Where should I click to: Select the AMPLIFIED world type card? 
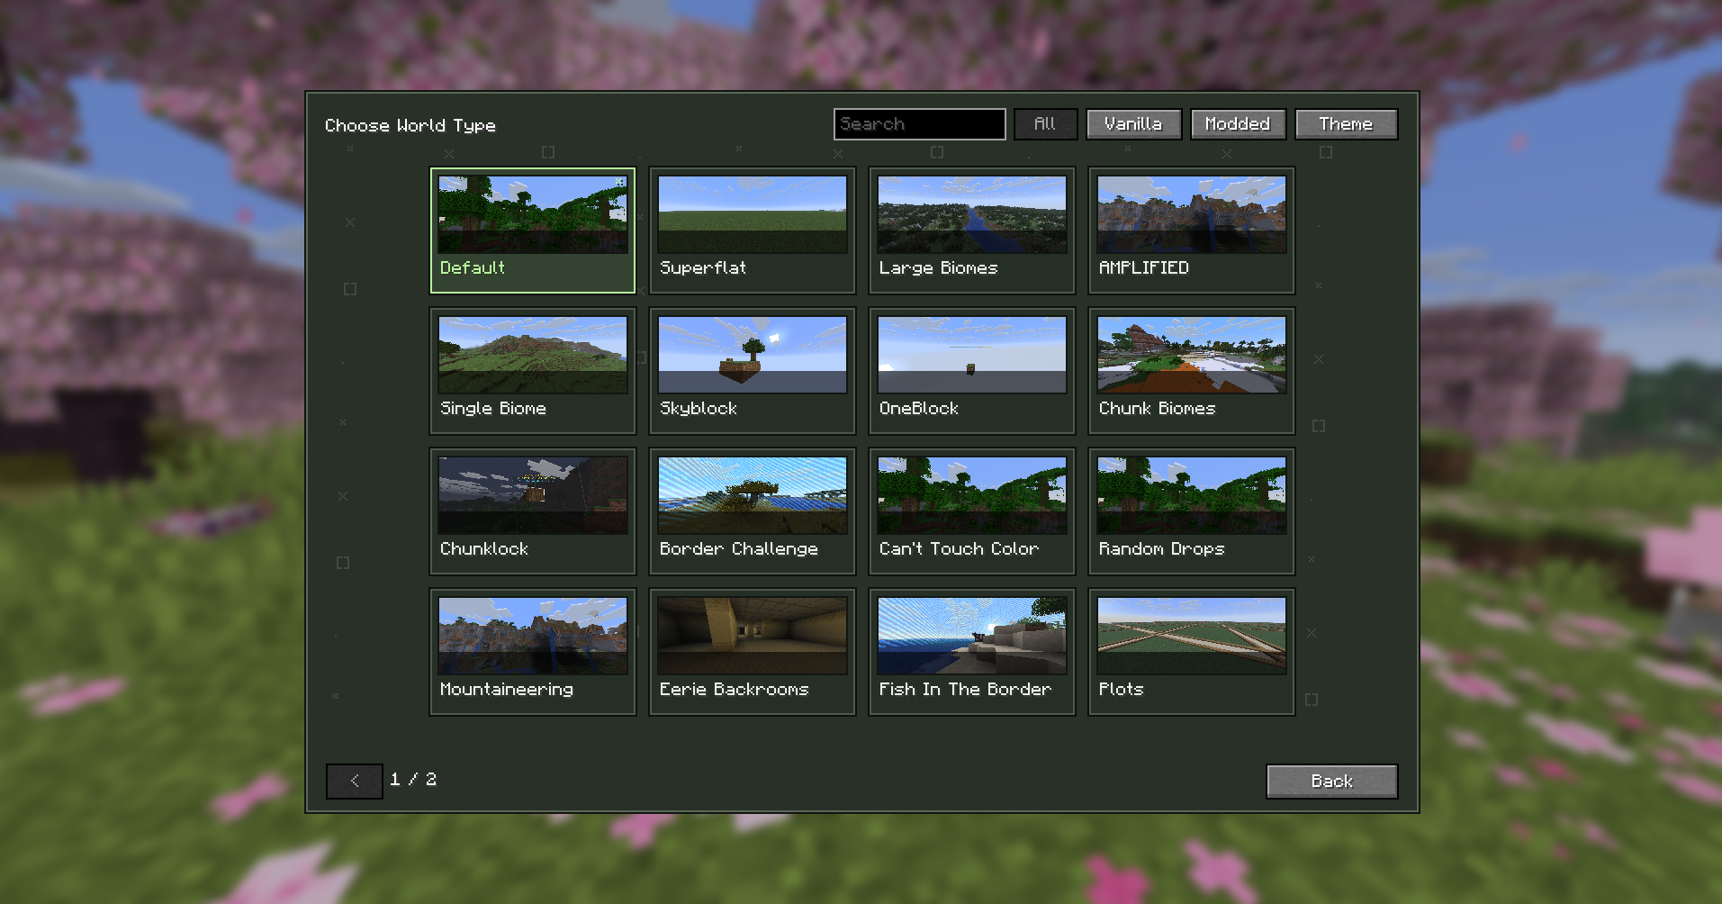[x=1192, y=231]
